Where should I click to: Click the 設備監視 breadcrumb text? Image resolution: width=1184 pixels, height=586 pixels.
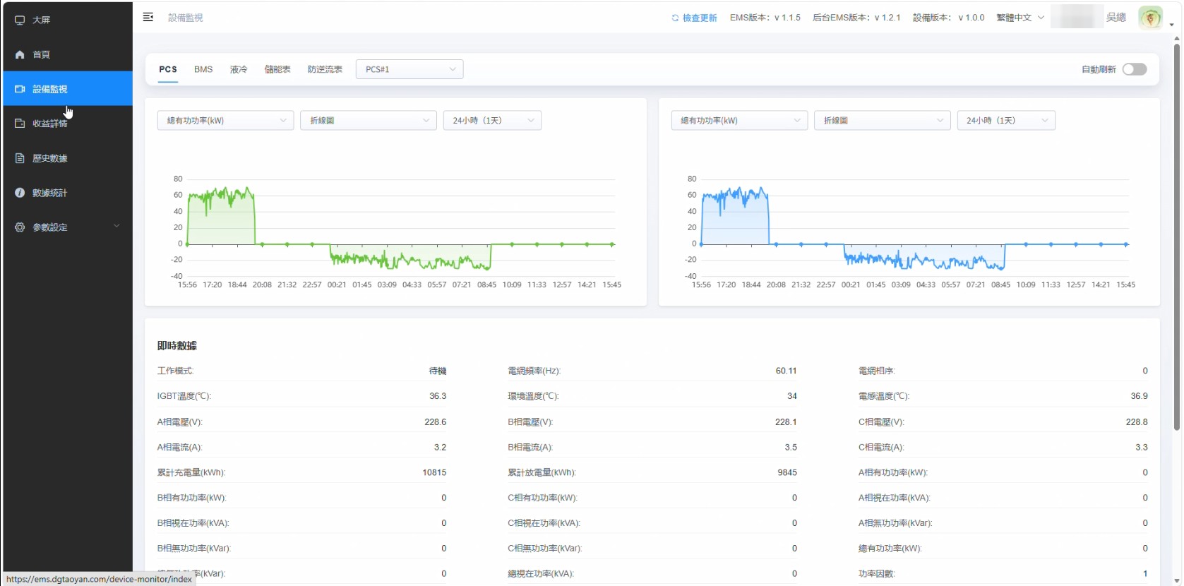(186, 18)
